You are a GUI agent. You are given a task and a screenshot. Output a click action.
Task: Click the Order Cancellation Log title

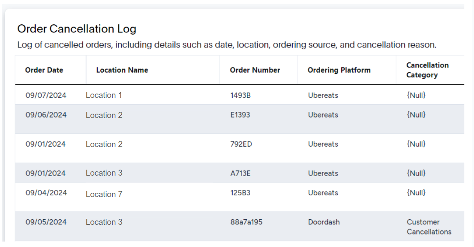[77, 29]
